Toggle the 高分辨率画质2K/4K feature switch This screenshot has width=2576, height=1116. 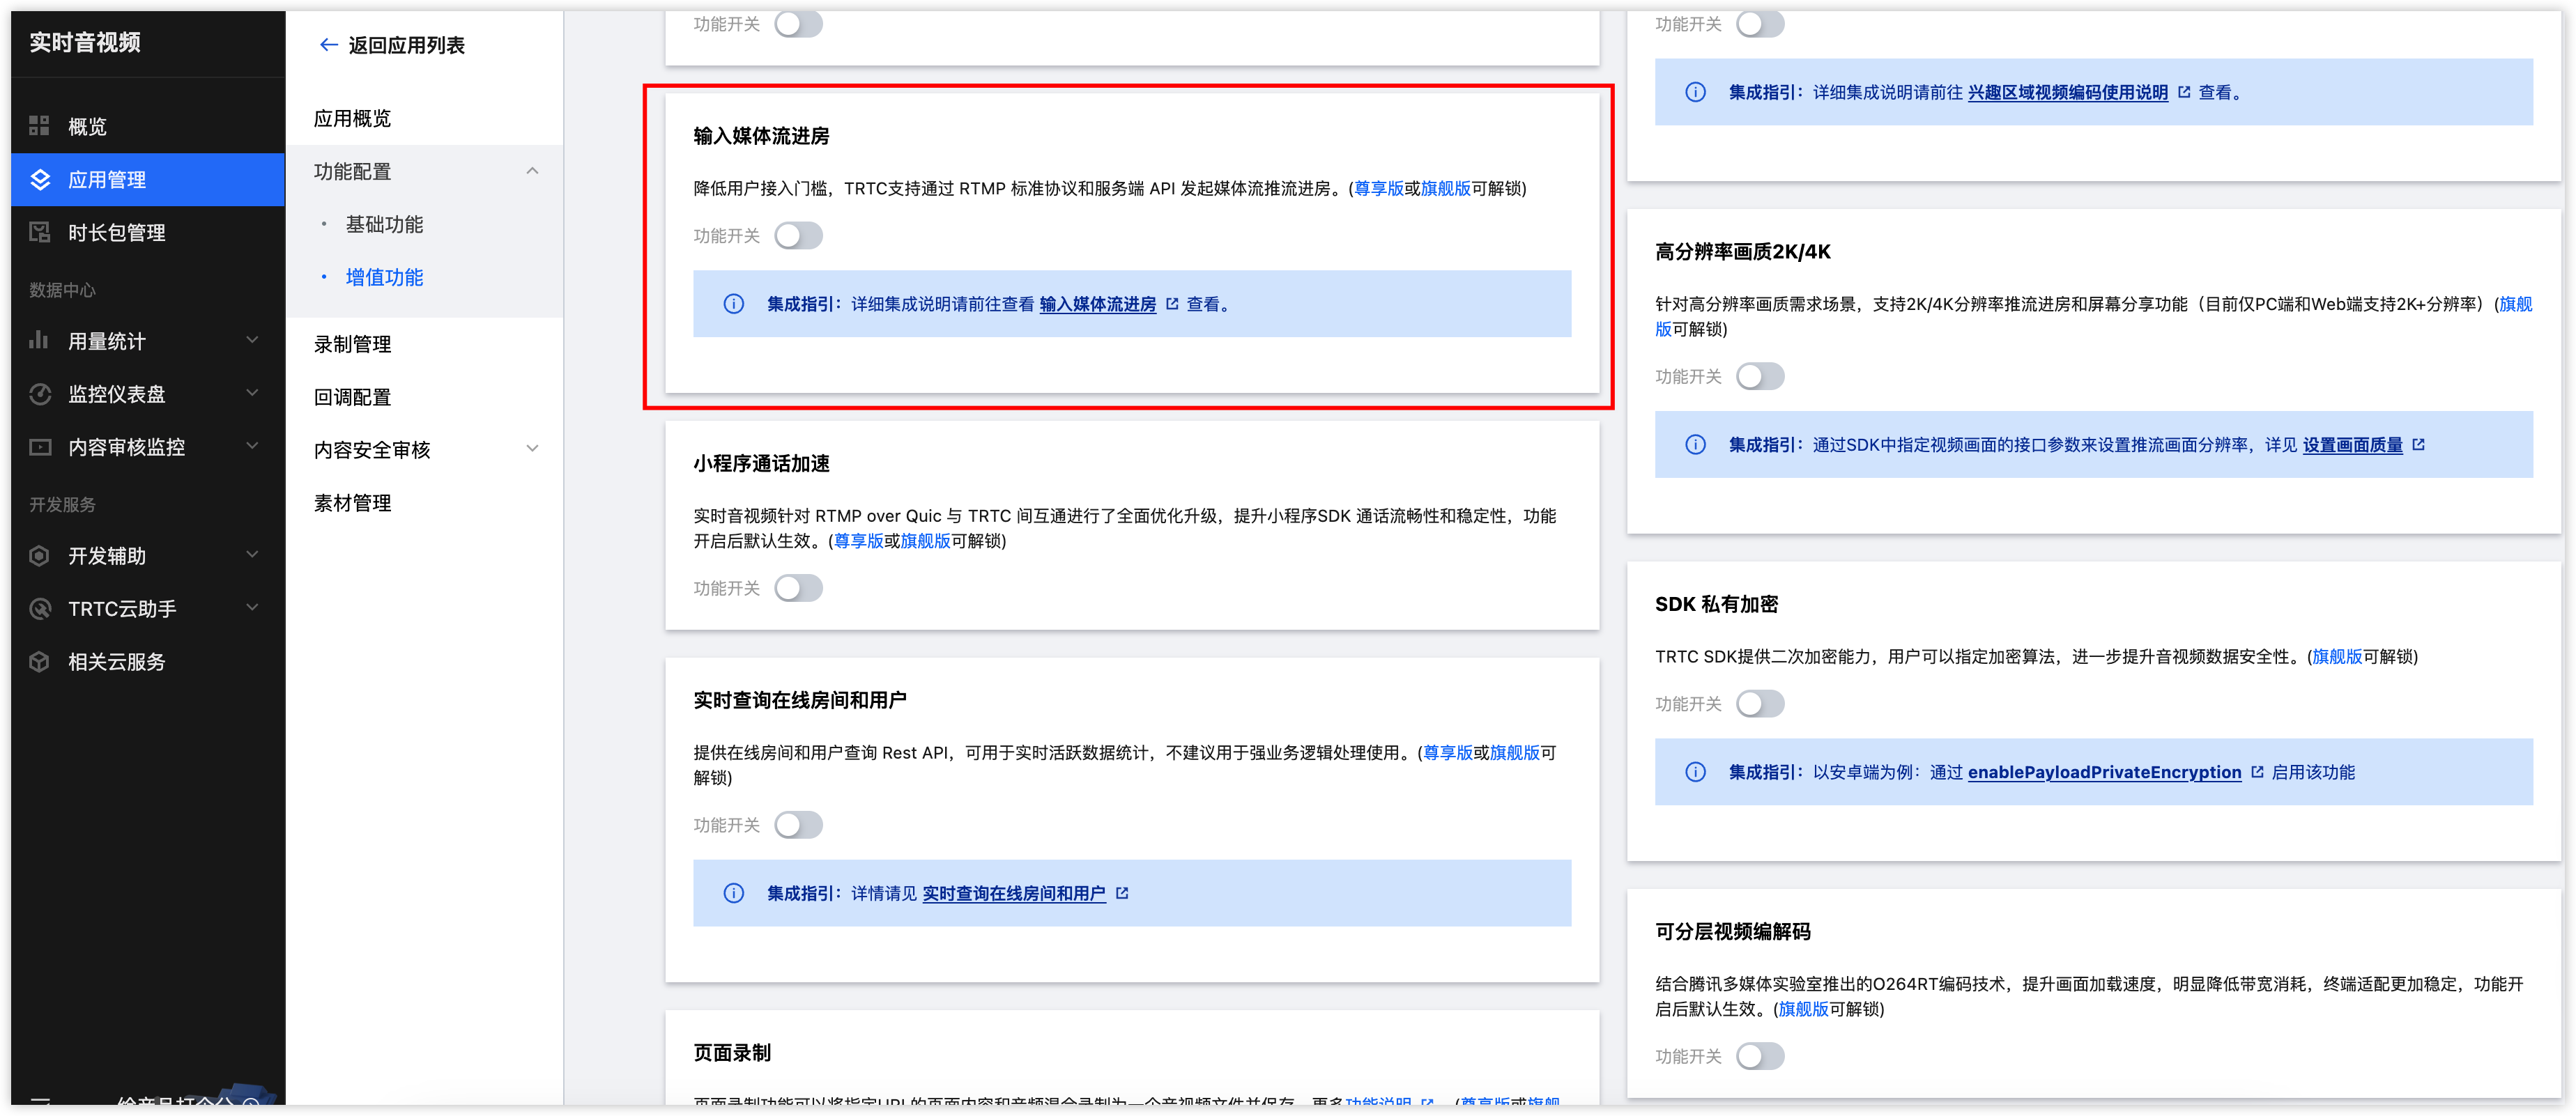[x=1759, y=377]
